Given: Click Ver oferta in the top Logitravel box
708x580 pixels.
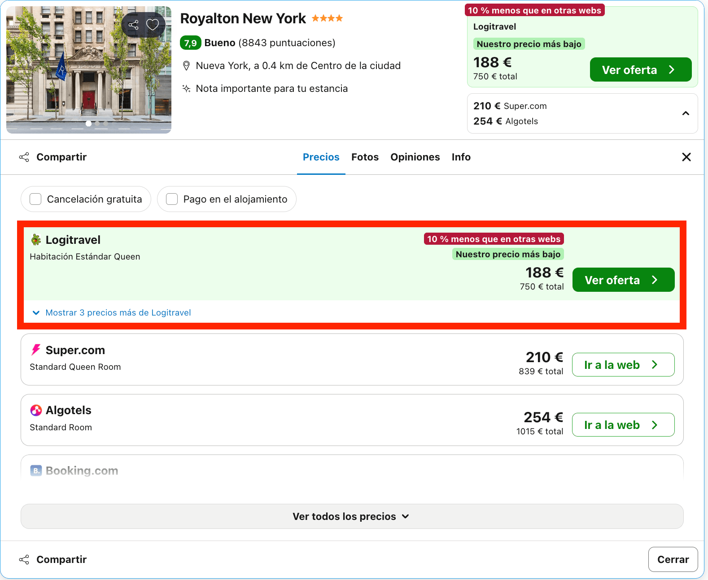Looking at the screenshot, I should (641, 70).
